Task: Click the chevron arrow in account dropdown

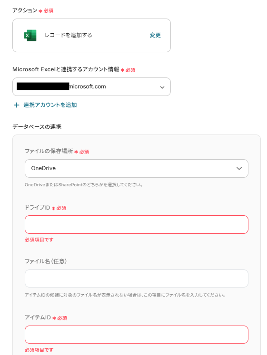Action: pos(162,87)
